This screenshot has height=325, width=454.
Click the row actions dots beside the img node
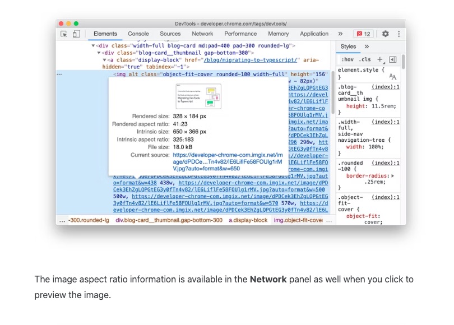point(59,75)
